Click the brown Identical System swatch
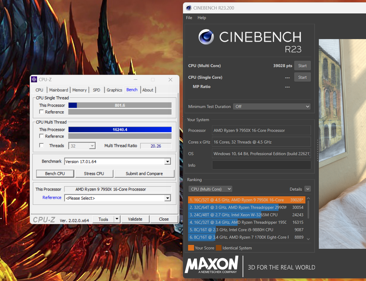 tap(219, 248)
